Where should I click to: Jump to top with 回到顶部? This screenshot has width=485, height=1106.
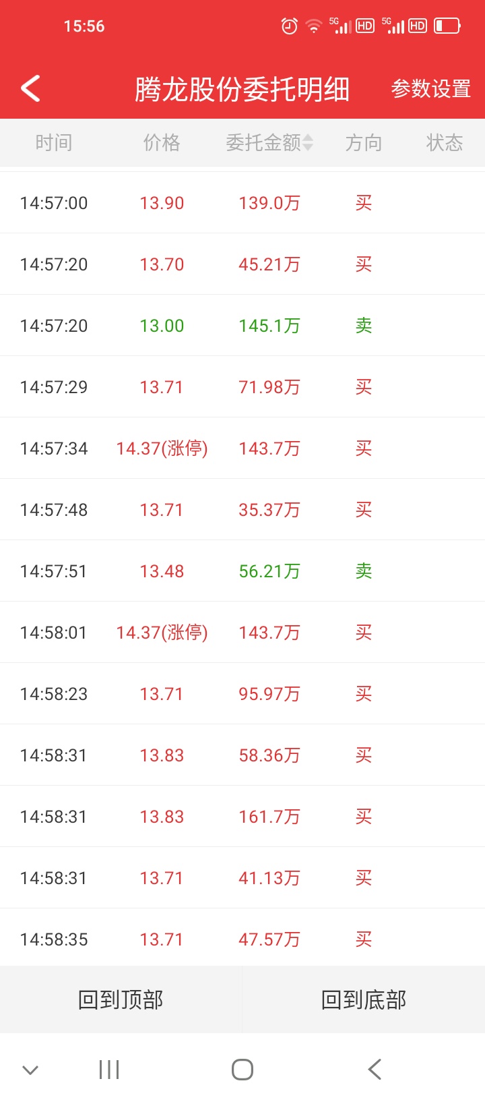(121, 999)
